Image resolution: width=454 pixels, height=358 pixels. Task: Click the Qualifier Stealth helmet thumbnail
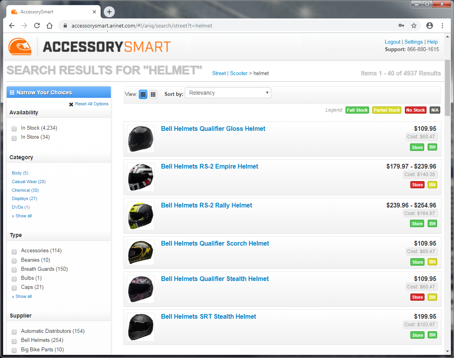tap(141, 289)
